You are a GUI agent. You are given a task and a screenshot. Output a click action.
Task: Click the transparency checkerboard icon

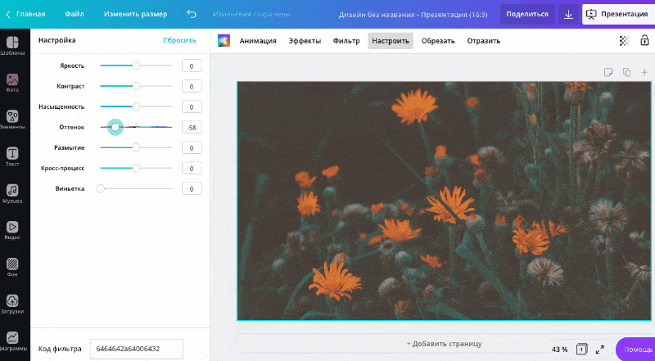[623, 41]
